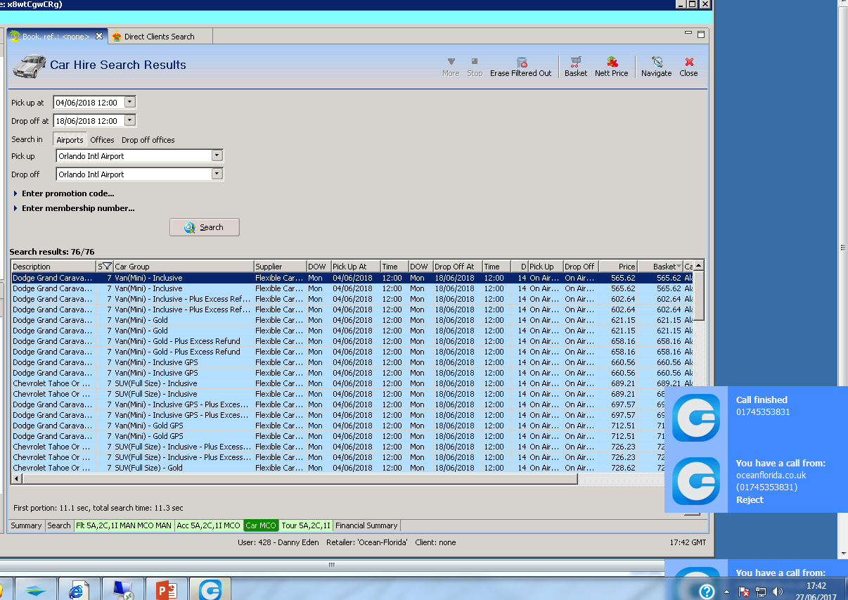
Task: Sort by Description column header
Action: tap(53, 267)
